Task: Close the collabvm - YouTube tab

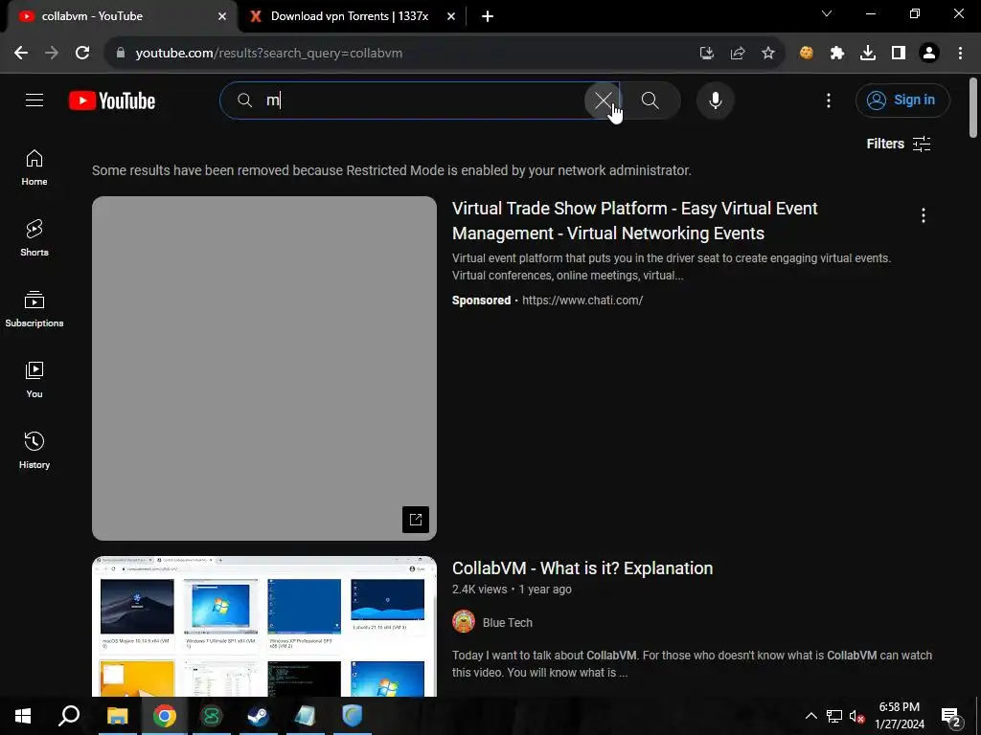Action: point(222,16)
